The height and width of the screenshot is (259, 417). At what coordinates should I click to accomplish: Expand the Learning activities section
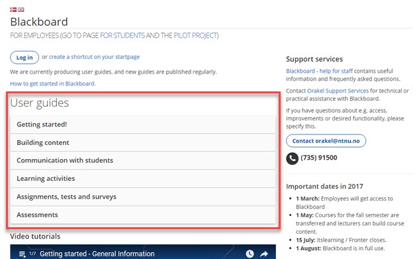point(143,178)
